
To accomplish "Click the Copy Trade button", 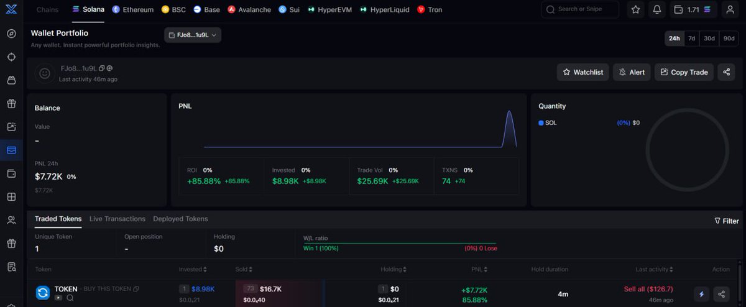I will pyautogui.click(x=684, y=72).
